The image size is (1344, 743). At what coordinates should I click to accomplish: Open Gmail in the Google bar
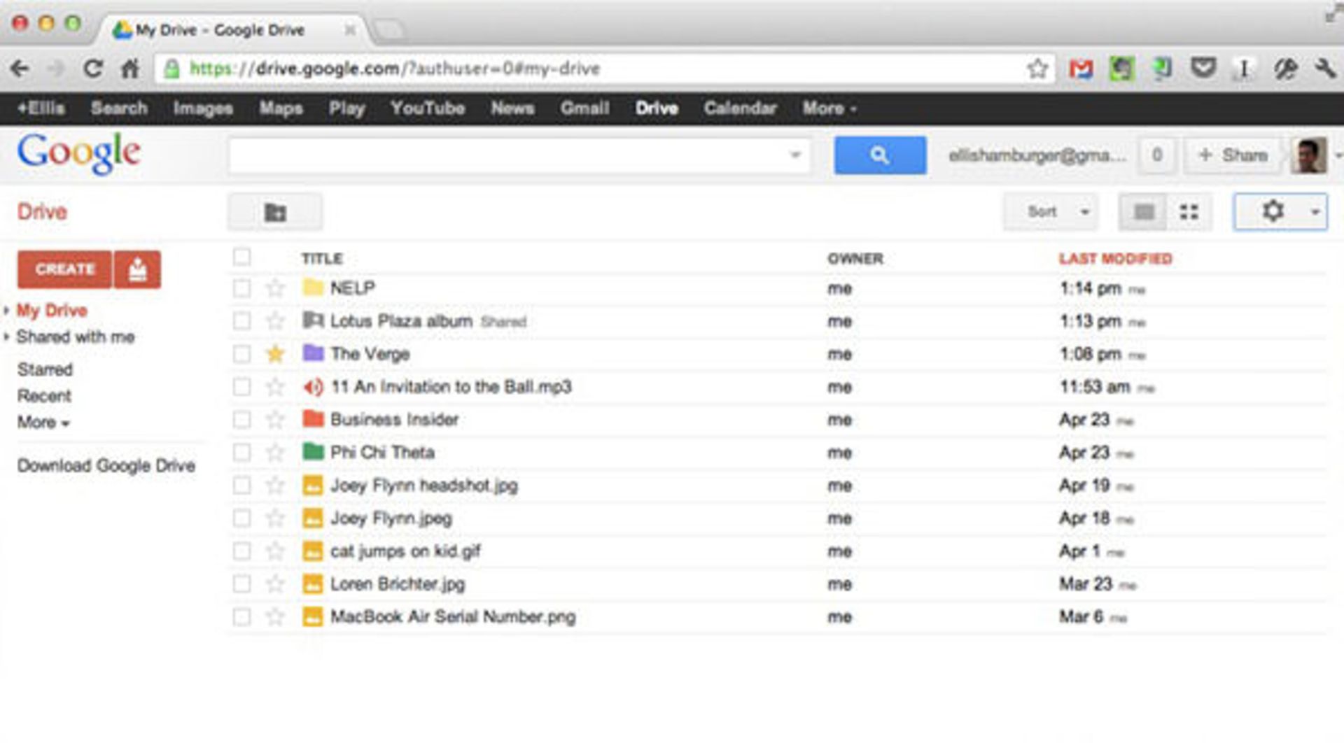[584, 108]
